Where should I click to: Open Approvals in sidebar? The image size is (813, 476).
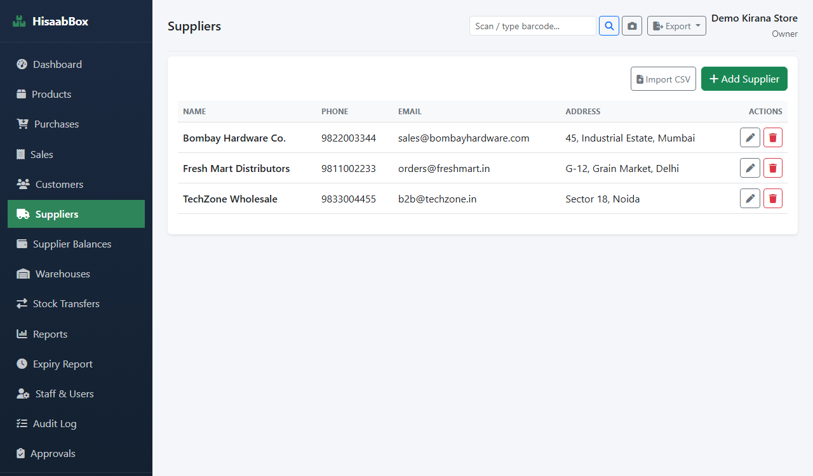click(76, 453)
